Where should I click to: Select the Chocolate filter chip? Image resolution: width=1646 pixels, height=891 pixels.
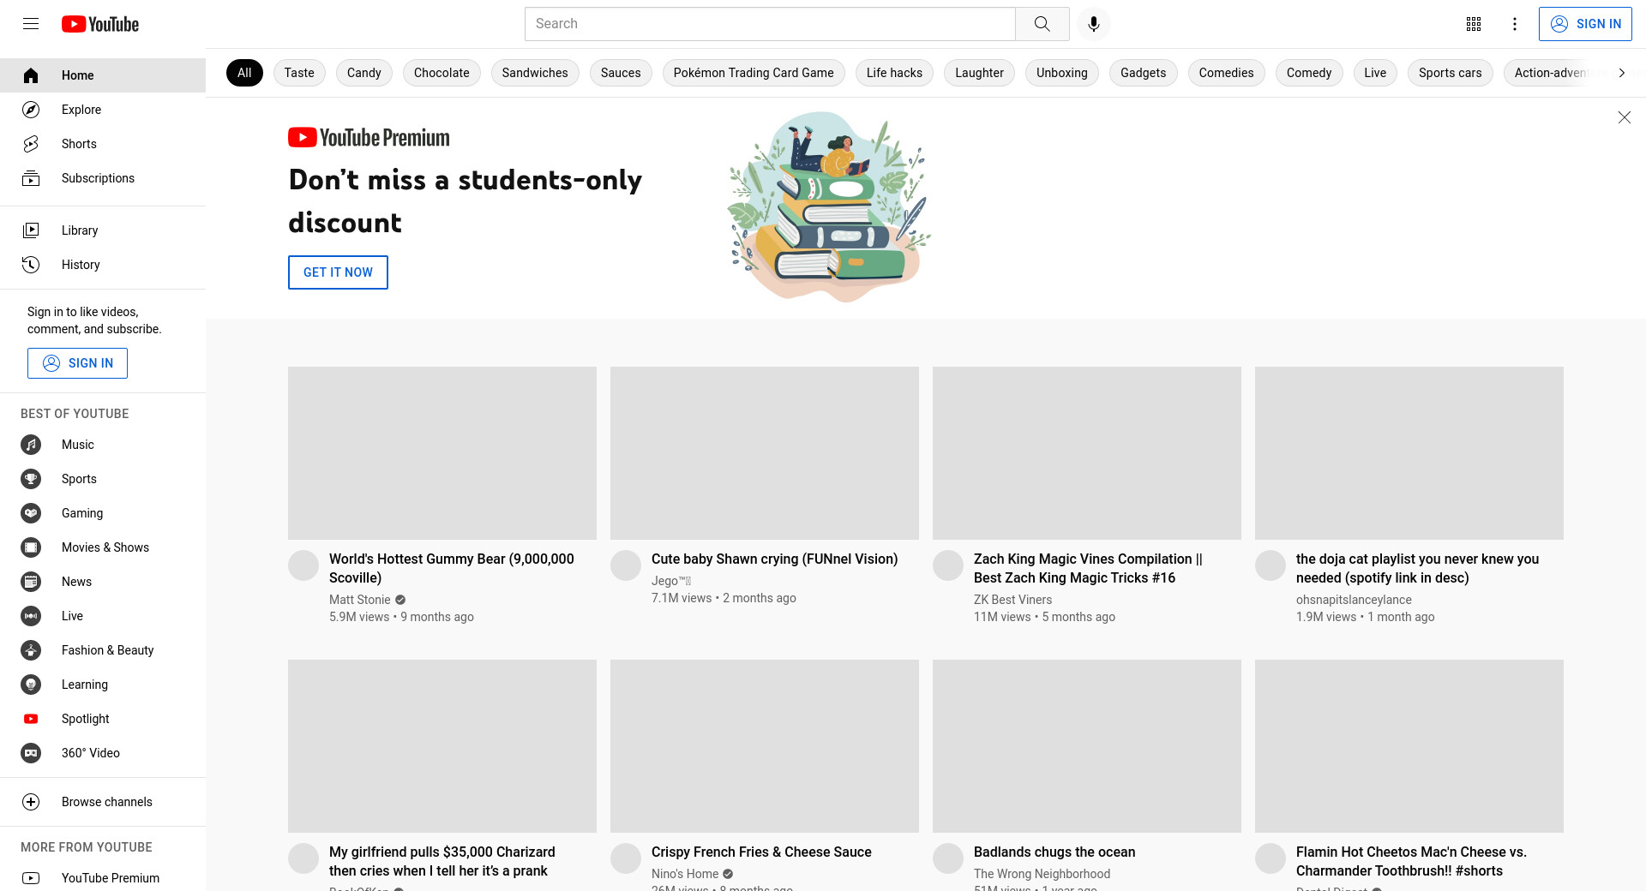click(x=442, y=73)
